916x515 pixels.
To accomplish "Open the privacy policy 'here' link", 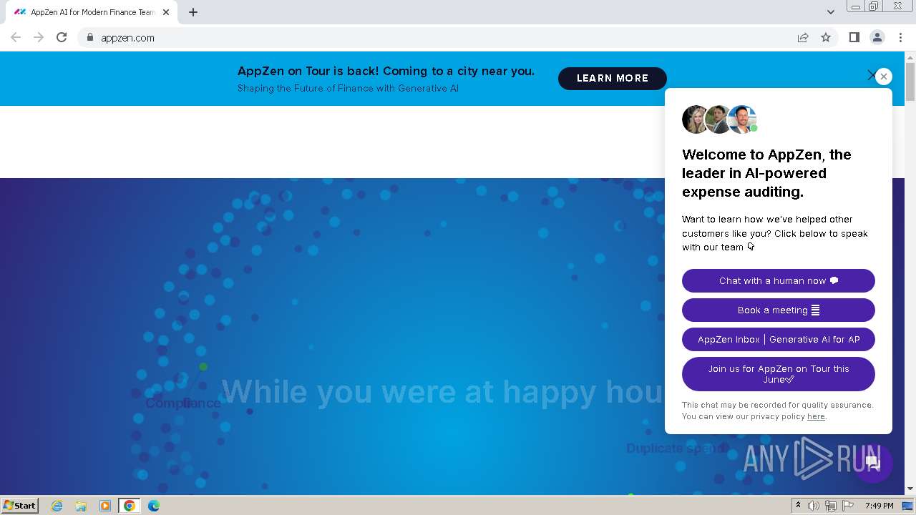I will point(816,416).
